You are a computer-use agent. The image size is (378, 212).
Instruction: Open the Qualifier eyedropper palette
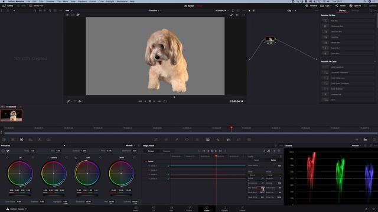[x=177, y=140]
